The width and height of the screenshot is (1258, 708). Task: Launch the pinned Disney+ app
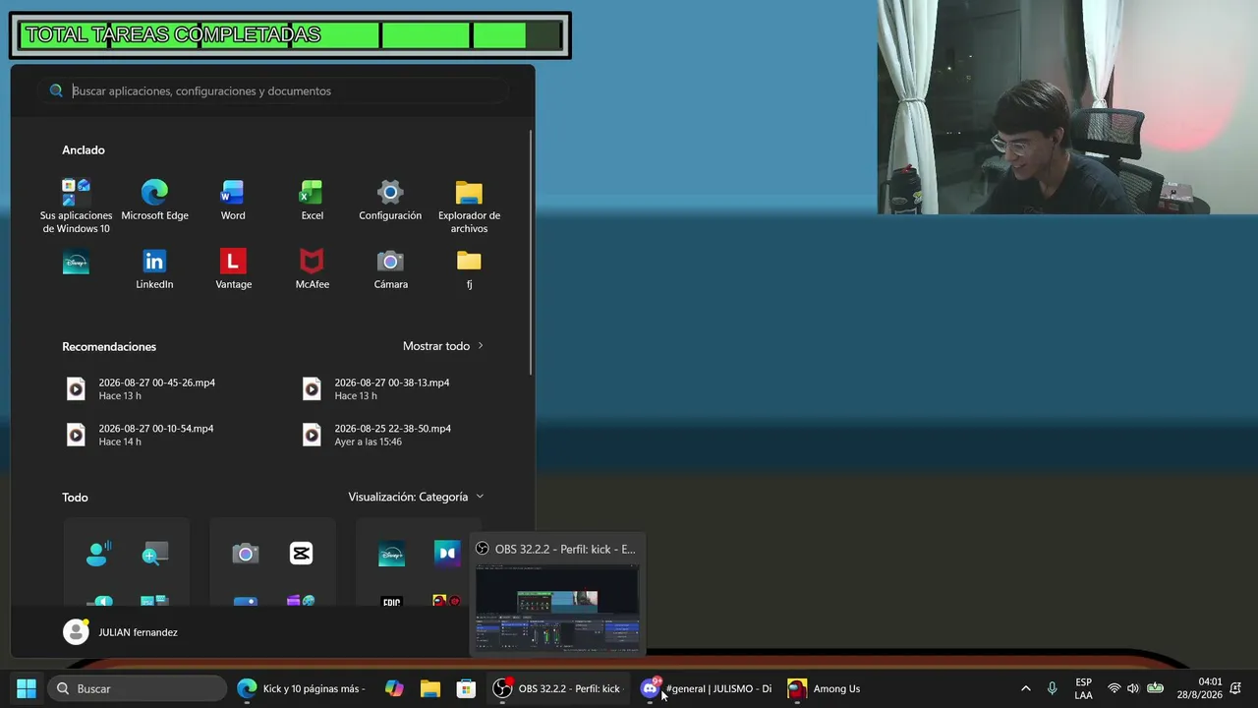pos(76,263)
